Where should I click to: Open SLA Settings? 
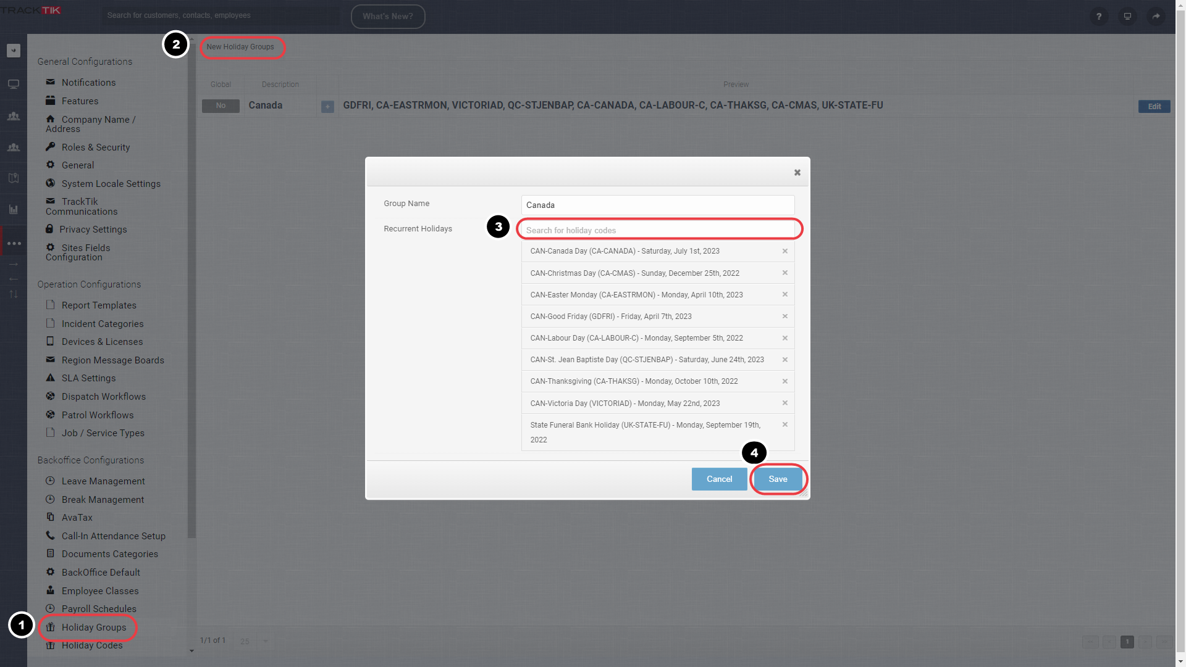(x=88, y=378)
